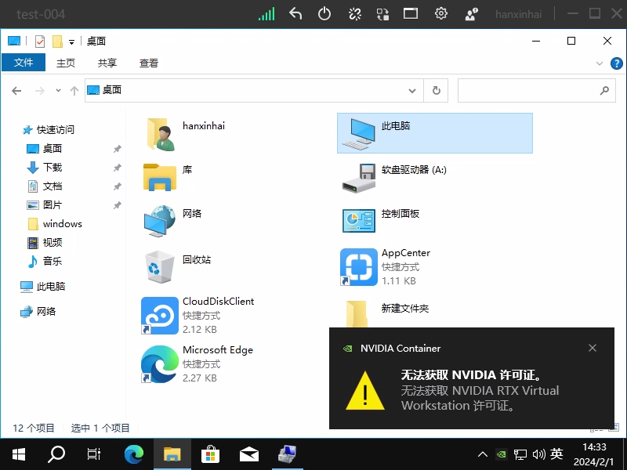Click the power icon in remote toolbar
The height and width of the screenshot is (470, 627).
(x=324, y=13)
